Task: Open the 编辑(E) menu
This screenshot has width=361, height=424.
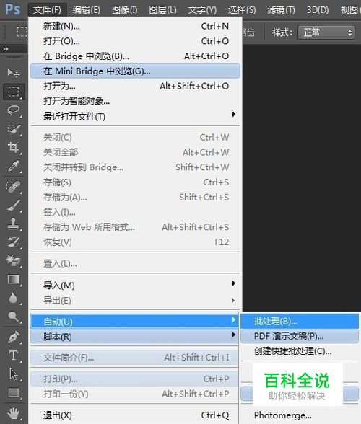Action: 87,10
